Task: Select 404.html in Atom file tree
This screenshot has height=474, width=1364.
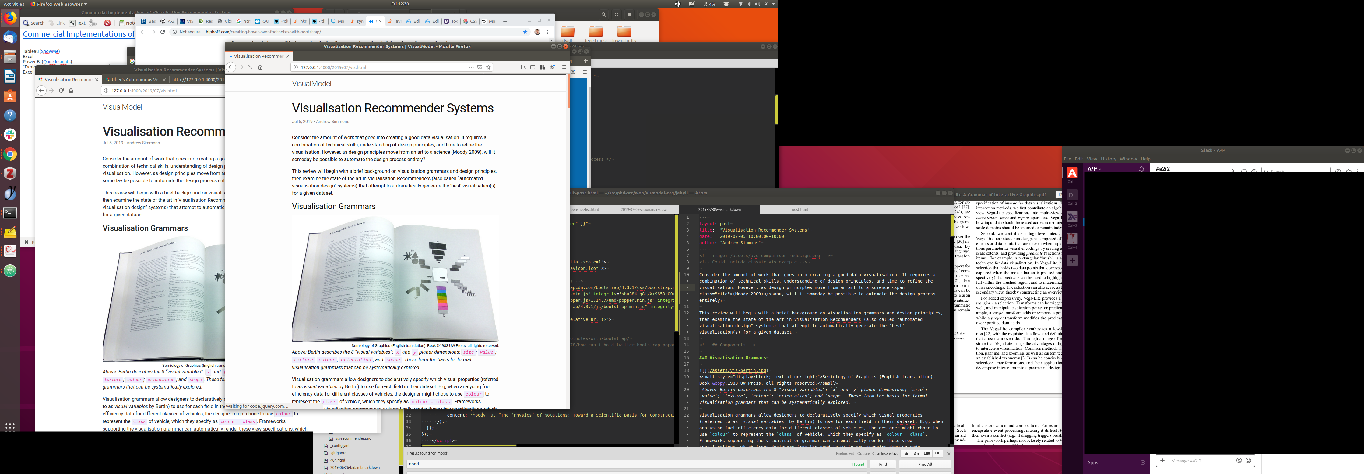Action: (x=337, y=460)
